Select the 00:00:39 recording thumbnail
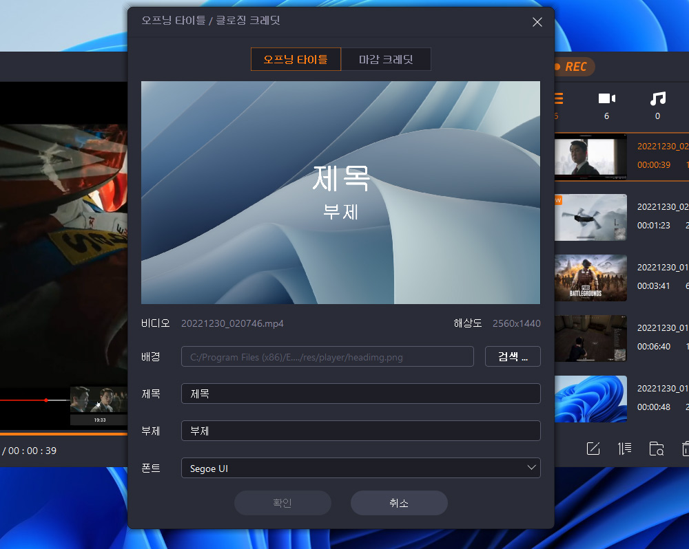 tap(590, 157)
